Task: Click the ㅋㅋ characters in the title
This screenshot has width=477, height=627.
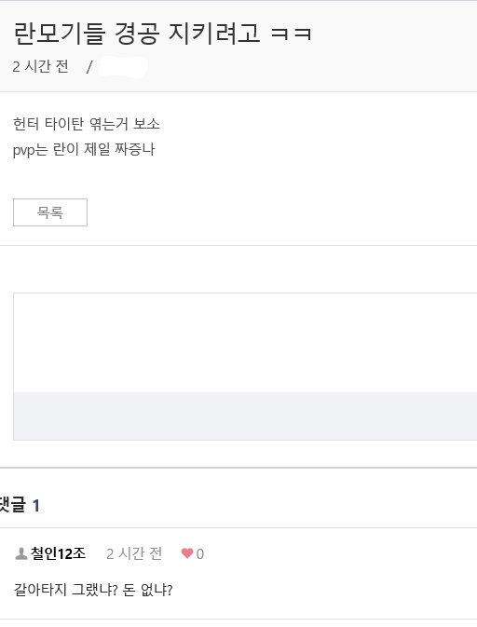Action: click(x=291, y=34)
